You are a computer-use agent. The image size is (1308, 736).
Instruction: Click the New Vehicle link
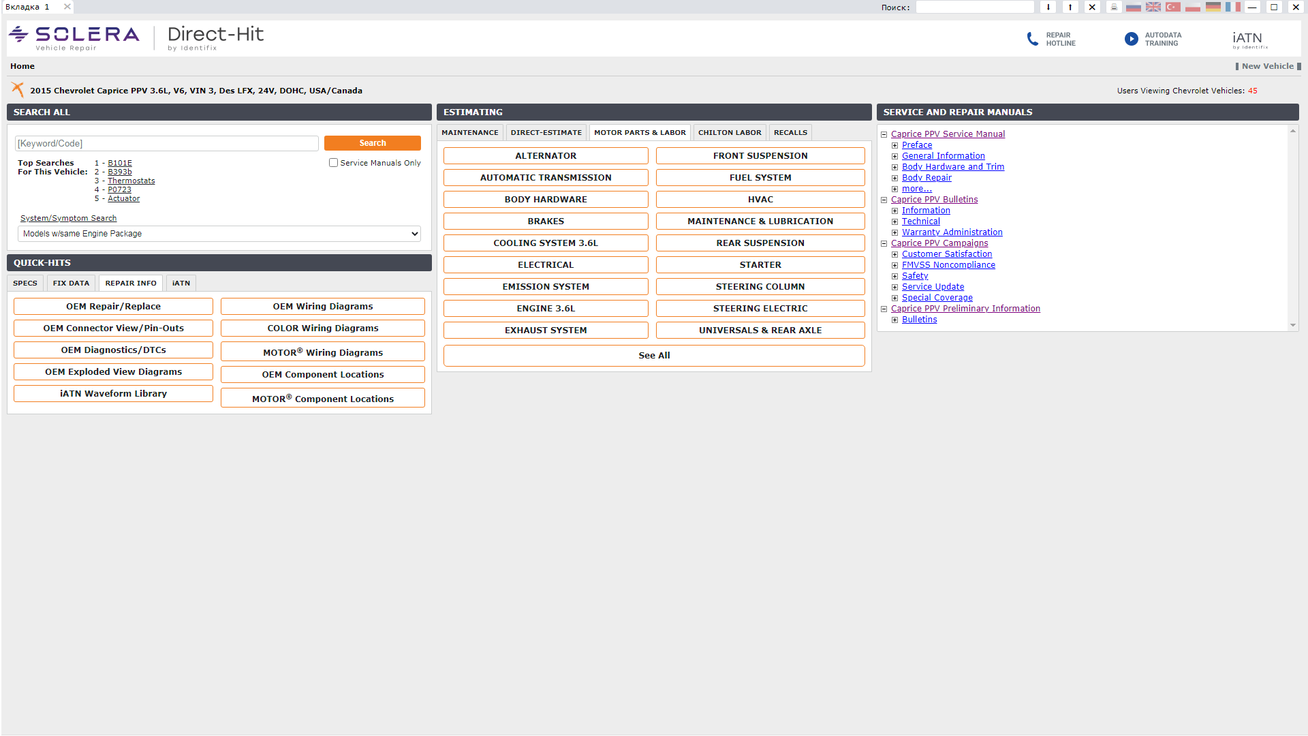1268,66
